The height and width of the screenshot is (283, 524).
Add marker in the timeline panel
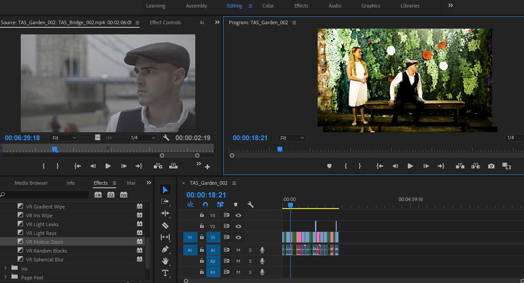[235, 205]
